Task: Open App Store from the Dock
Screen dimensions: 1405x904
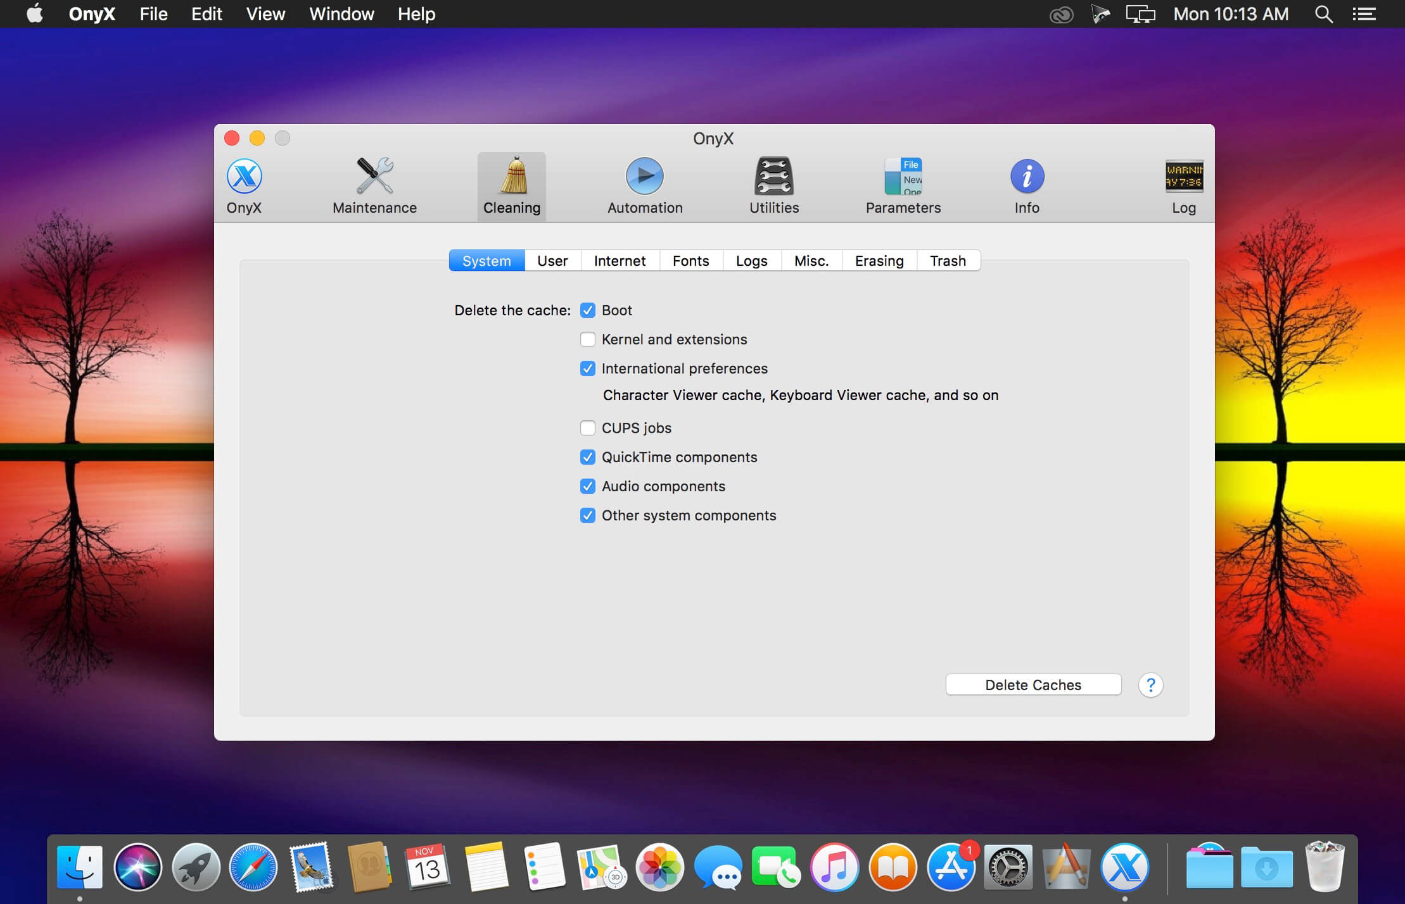Action: coord(951,867)
